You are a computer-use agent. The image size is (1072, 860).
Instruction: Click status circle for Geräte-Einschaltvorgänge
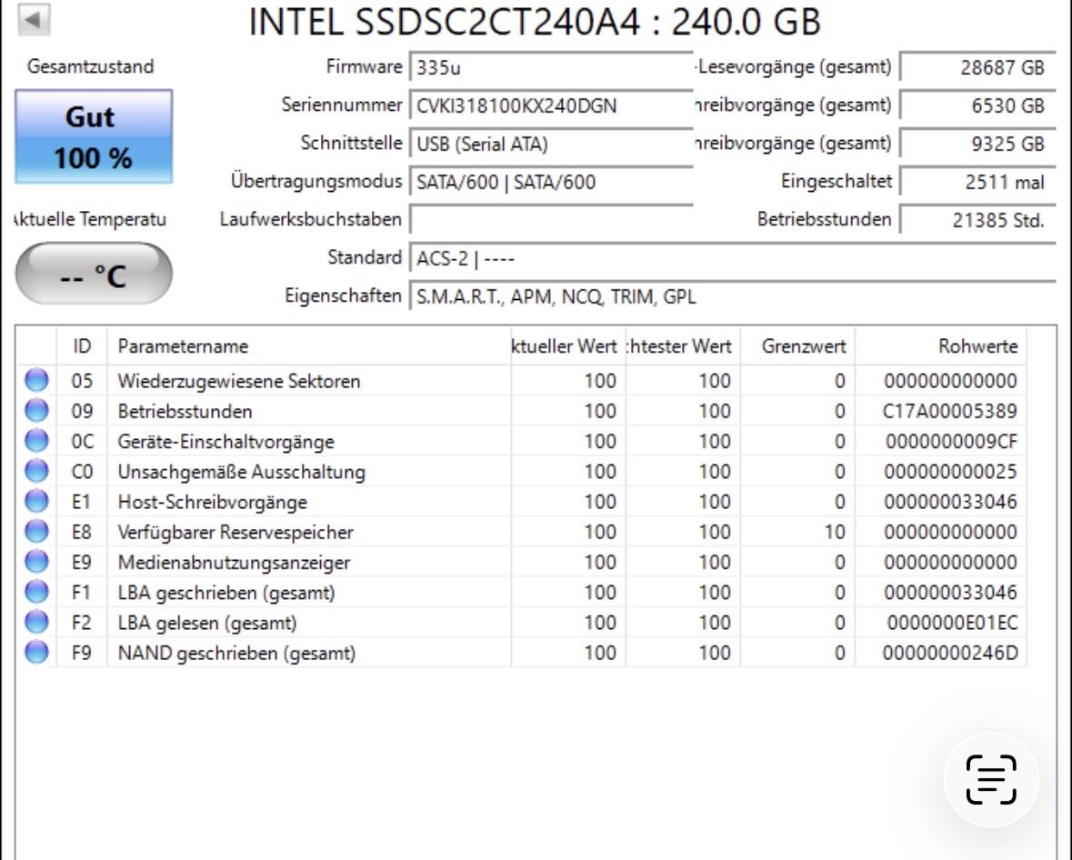36,440
